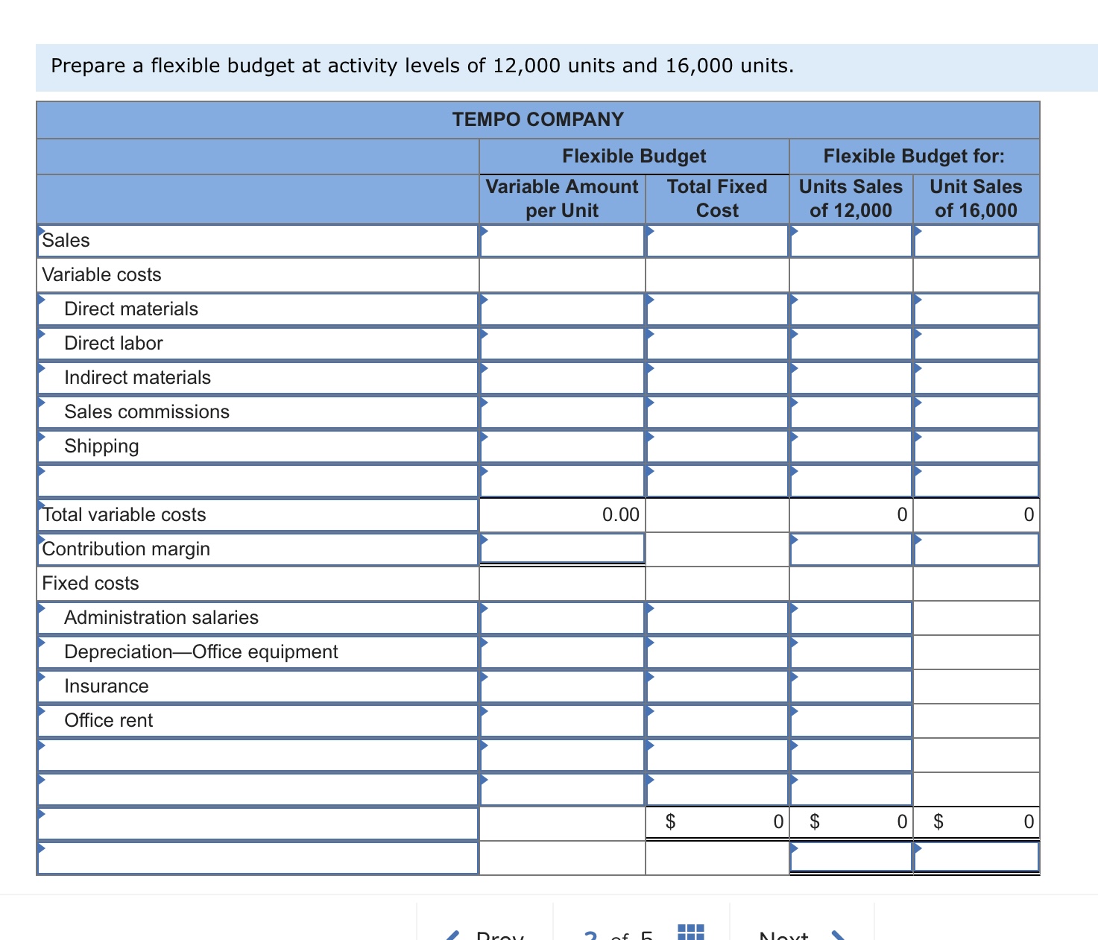This screenshot has width=1098, height=940.
Task: Open the Direct materials row label dropdown
Action: pos(257,309)
